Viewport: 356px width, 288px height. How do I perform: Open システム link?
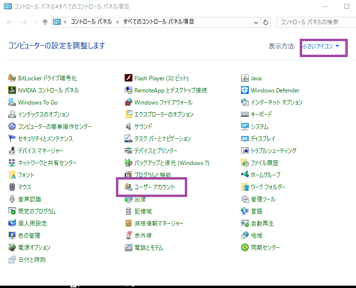(x=259, y=126)
